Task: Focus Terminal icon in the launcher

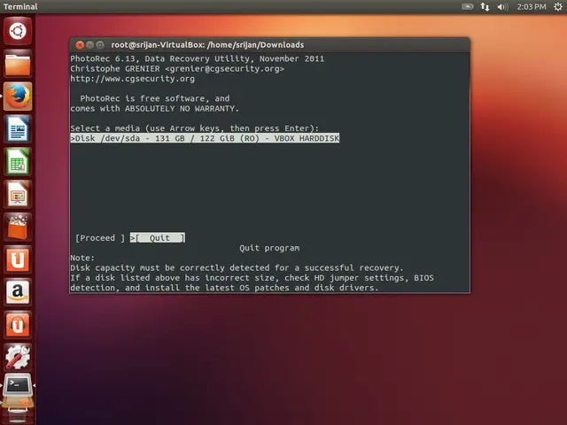Action: [x=18, y=386]
